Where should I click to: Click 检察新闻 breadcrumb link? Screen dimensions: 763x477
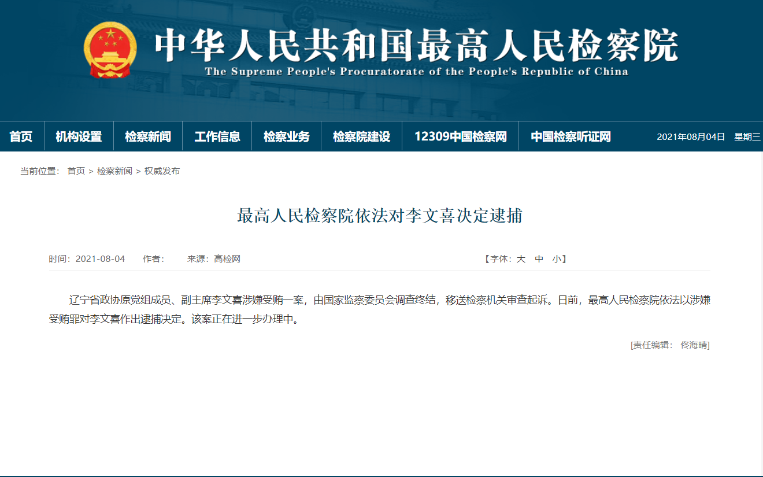click(114, 171)
